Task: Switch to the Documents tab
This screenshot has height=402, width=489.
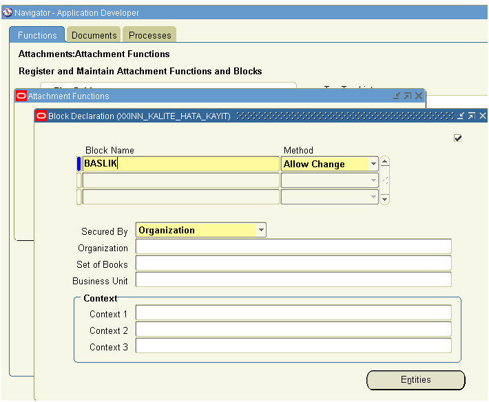Action: point(94,35)
